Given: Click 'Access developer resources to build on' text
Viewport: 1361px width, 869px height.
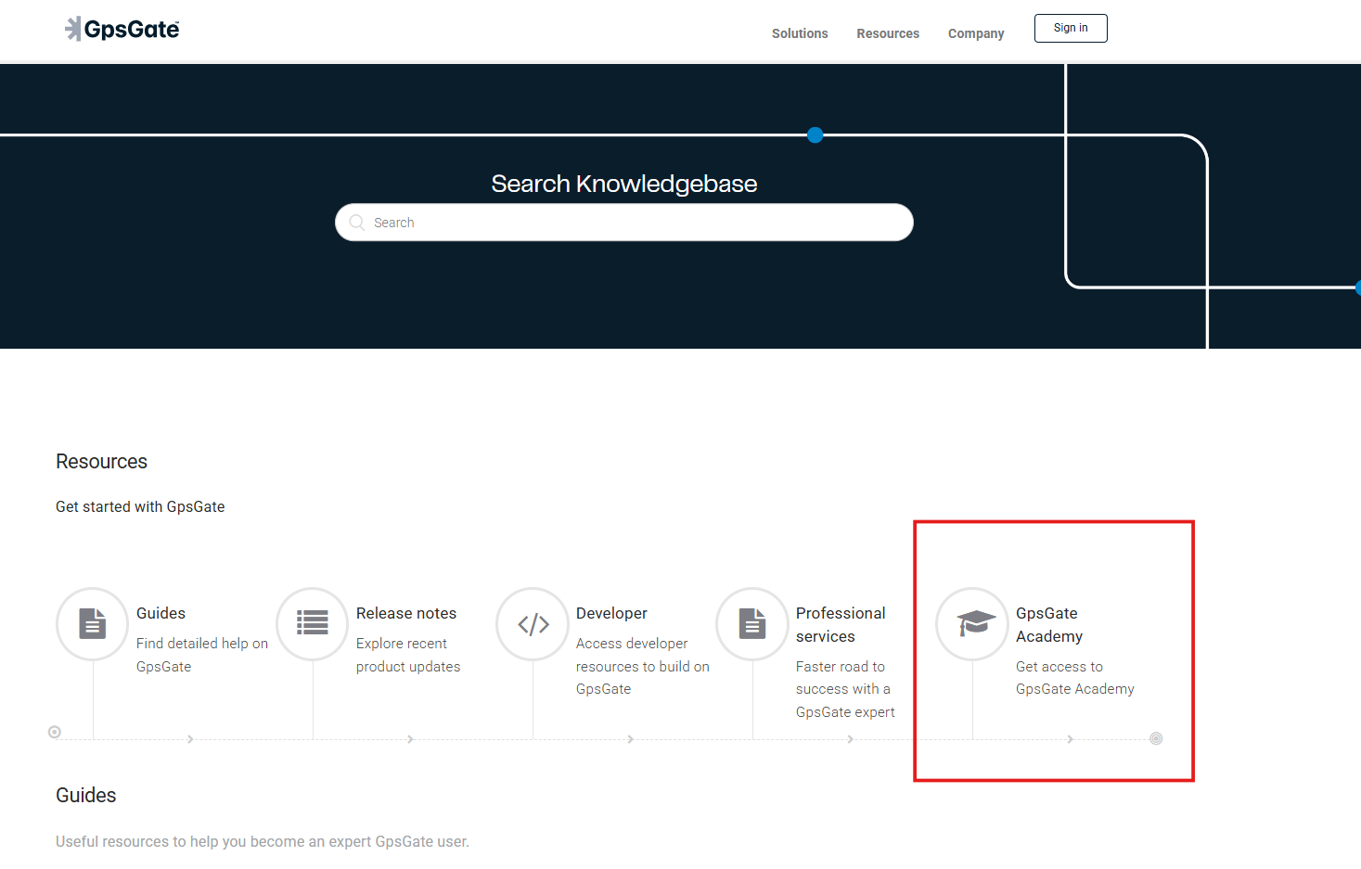Looking at the screenshot, I should coord(643,655).
